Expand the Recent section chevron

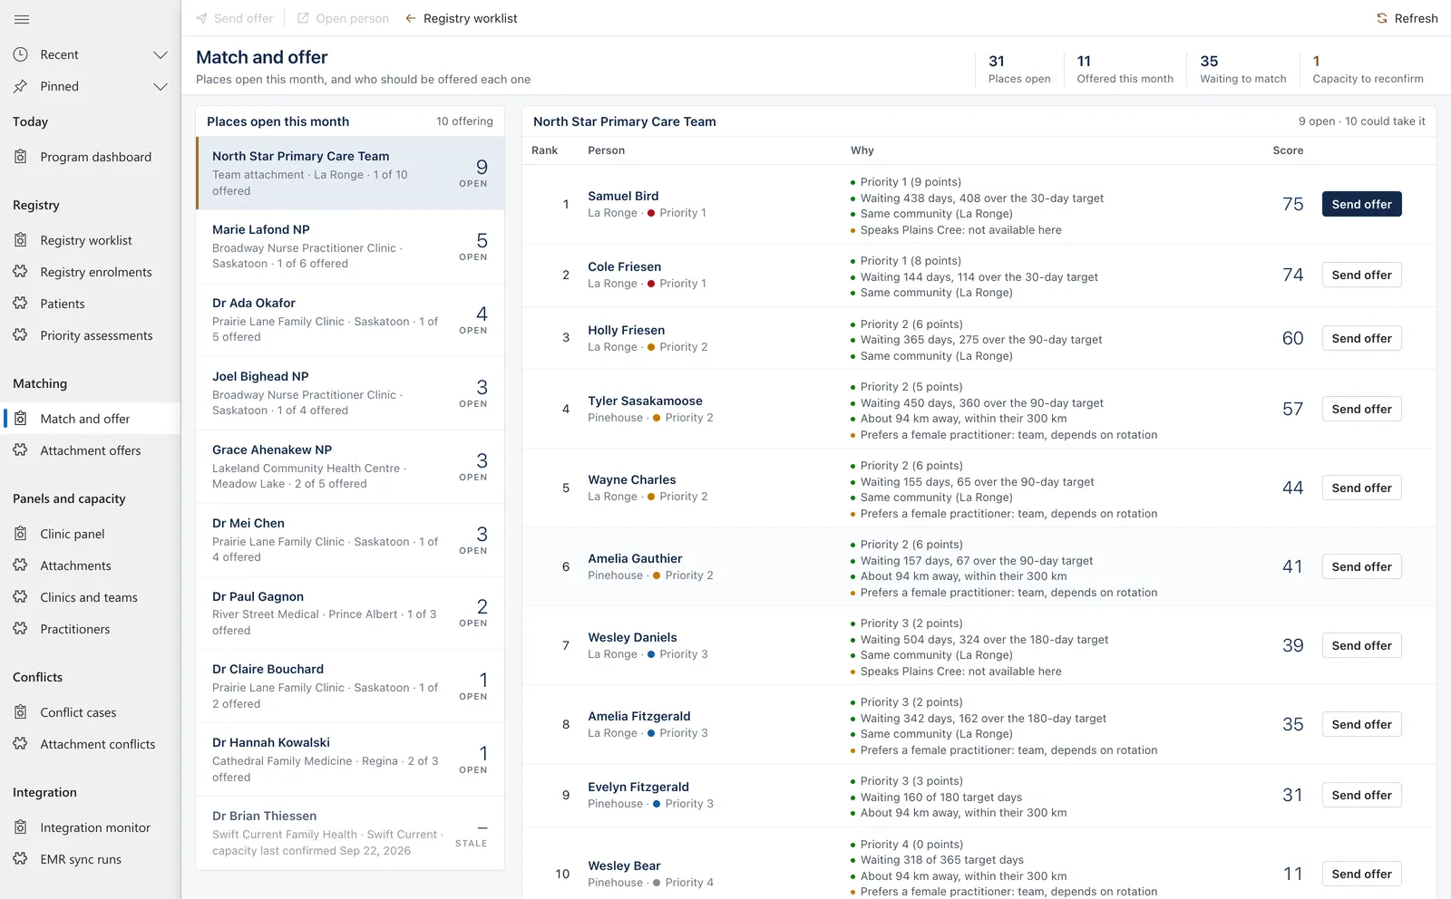point(161,54)
